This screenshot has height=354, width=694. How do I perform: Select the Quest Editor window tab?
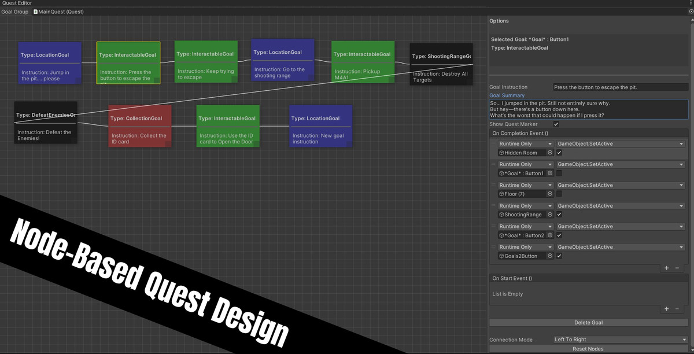[17, 3]
